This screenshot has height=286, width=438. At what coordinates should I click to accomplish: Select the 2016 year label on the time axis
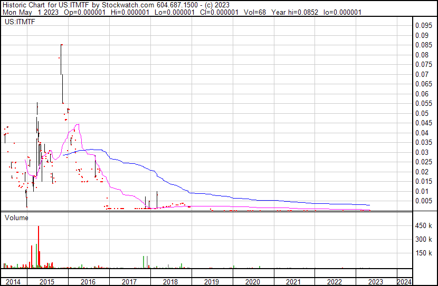88,282
